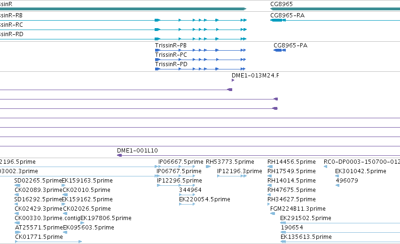Viewport: 400px width, 244px height.
Task: Select the RH17549.5prime EST label
Action: 291,171
